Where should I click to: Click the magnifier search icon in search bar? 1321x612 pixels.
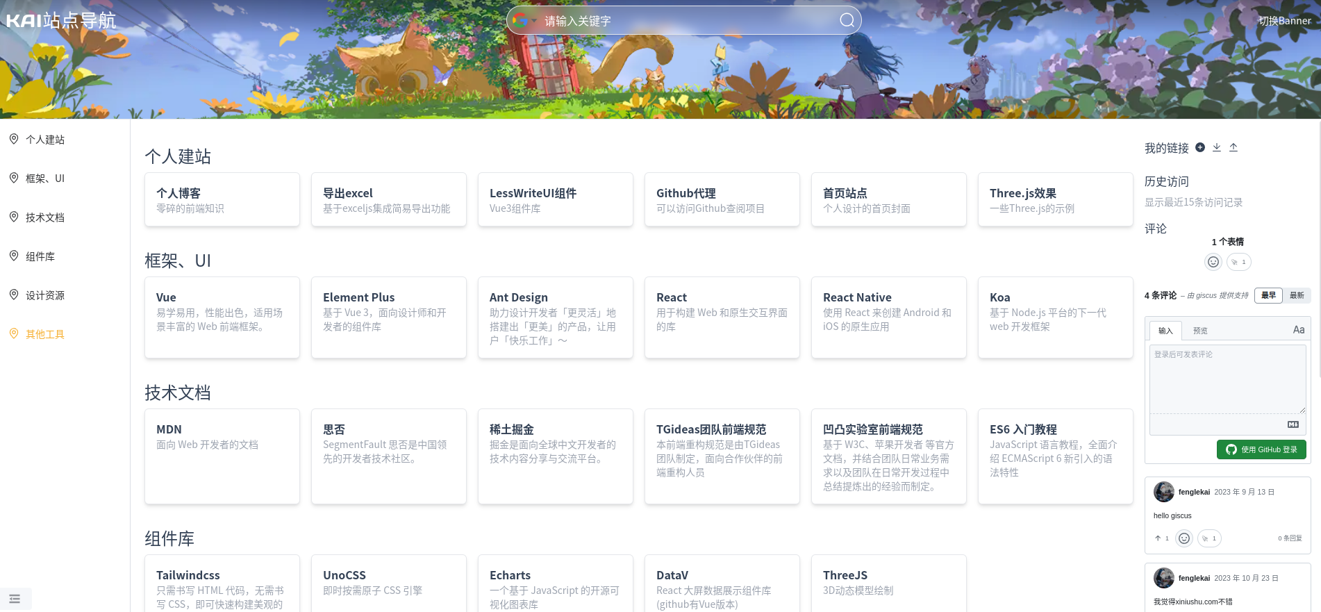(x=847, y=20)
